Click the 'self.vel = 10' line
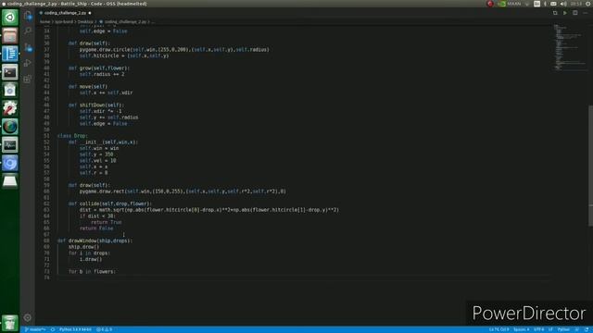The height and width of the screenshot is (333, 593). pos(97,160)
